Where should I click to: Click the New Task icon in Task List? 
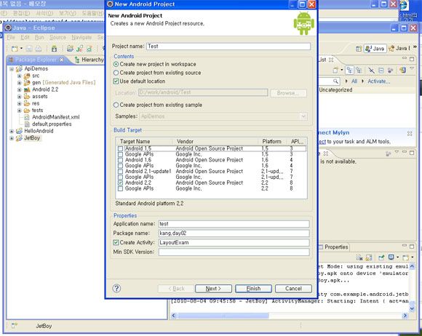(335, 71)
